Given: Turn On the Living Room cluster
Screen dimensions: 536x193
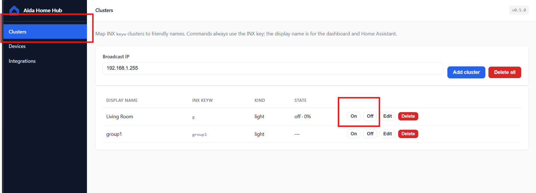Looking at the screenshot, I should pyautogui.click(x=353, y=116).
